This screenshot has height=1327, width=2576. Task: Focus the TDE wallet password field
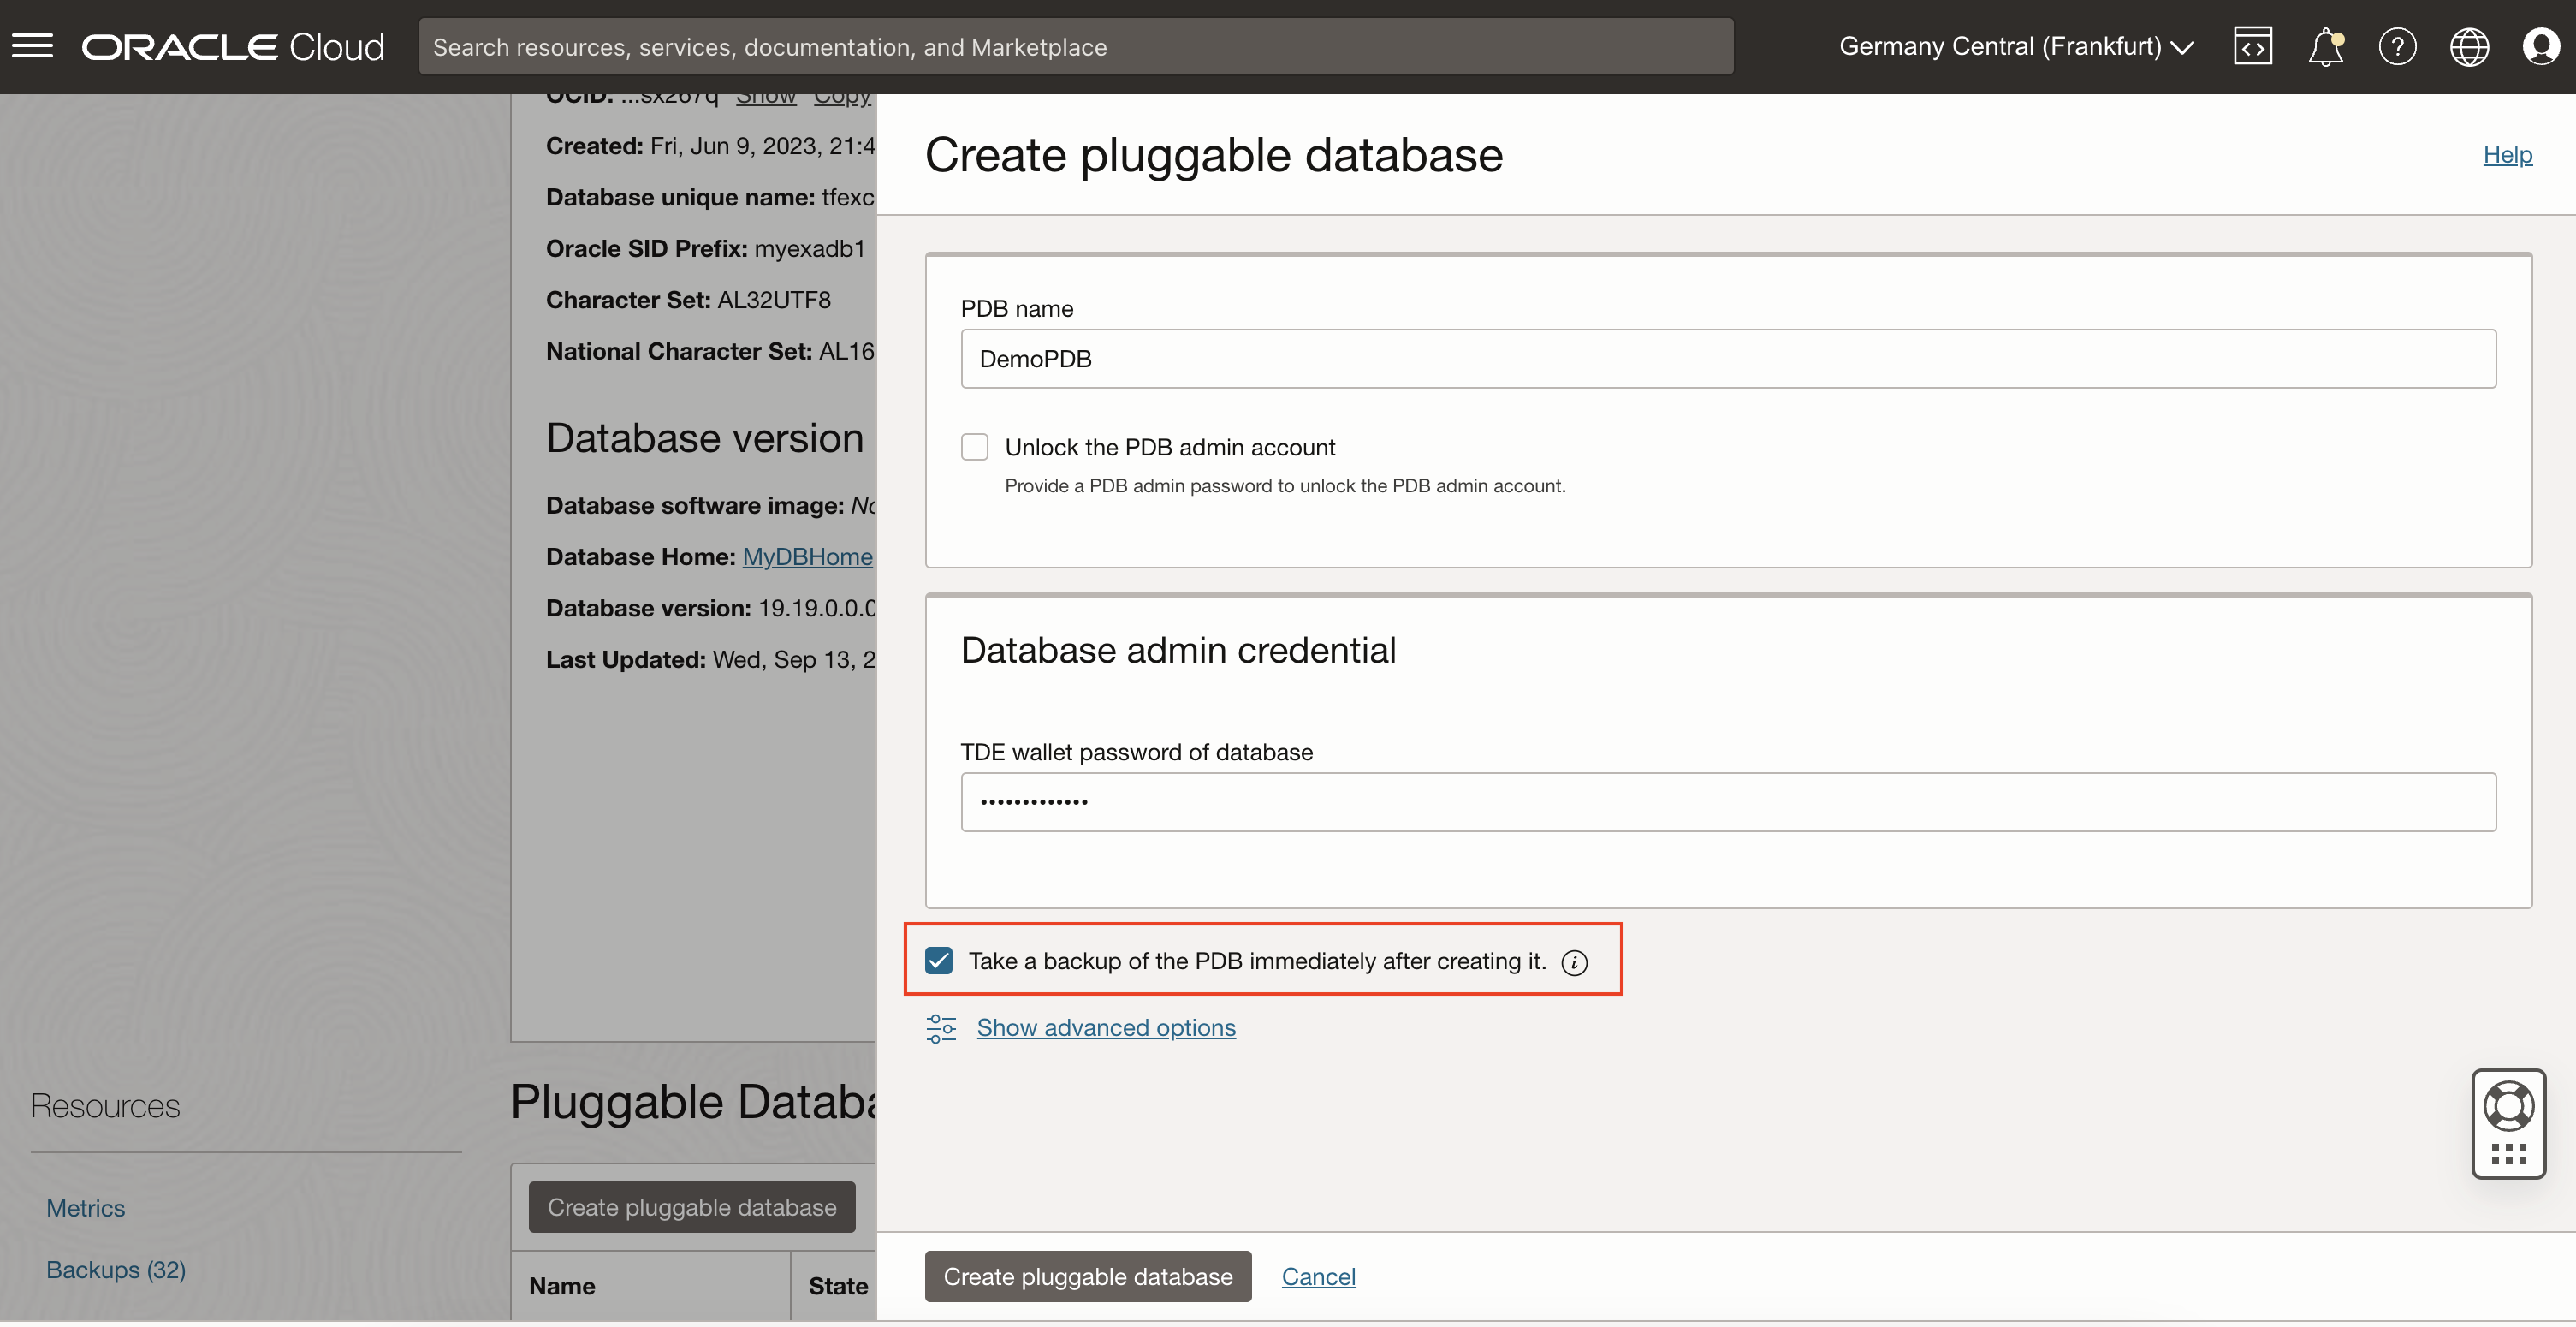point(1727,802)
